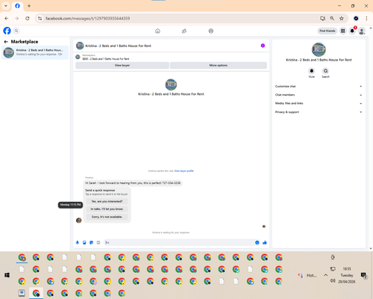Click the Facebook logo
The width and height of the screenshot is (373, 299).
click(x=7, y=31)
